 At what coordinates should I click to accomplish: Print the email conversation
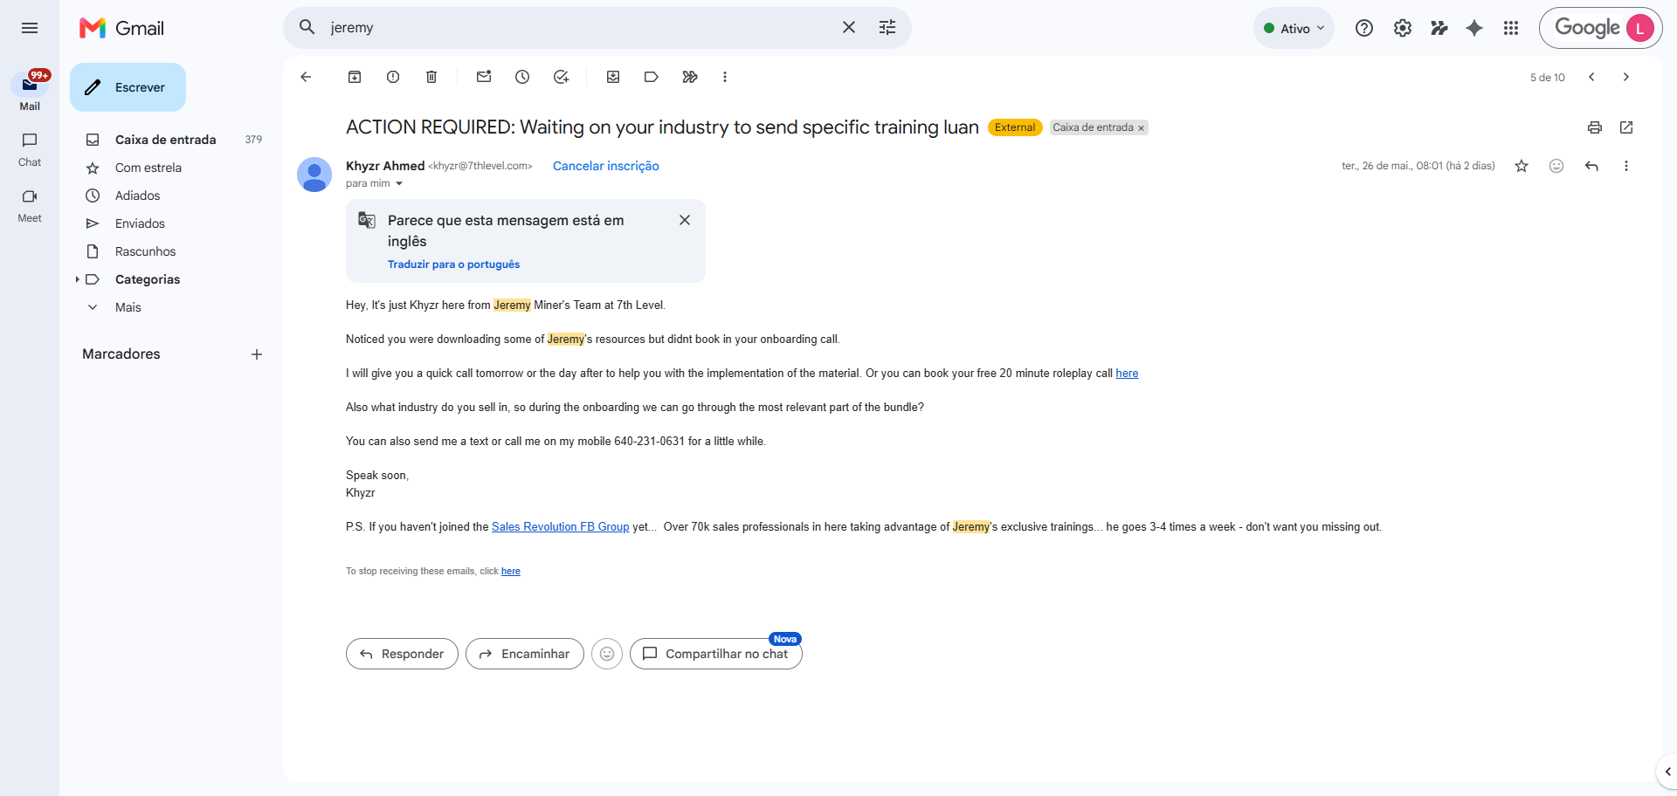[x=1595, y=127]
